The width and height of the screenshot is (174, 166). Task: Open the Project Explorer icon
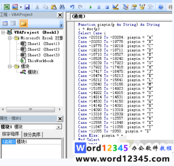125,7
